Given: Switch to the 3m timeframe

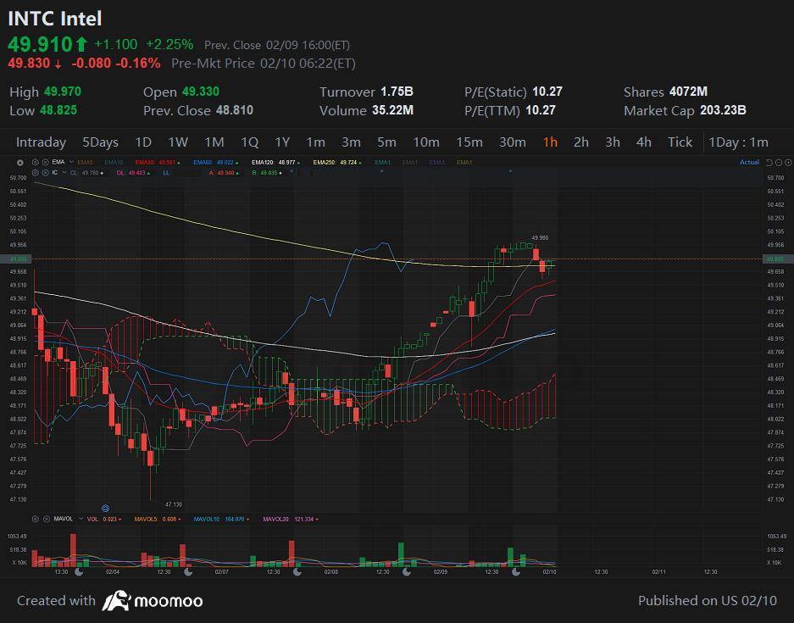Looking at the screenshot, I should (x=351, y=142).
